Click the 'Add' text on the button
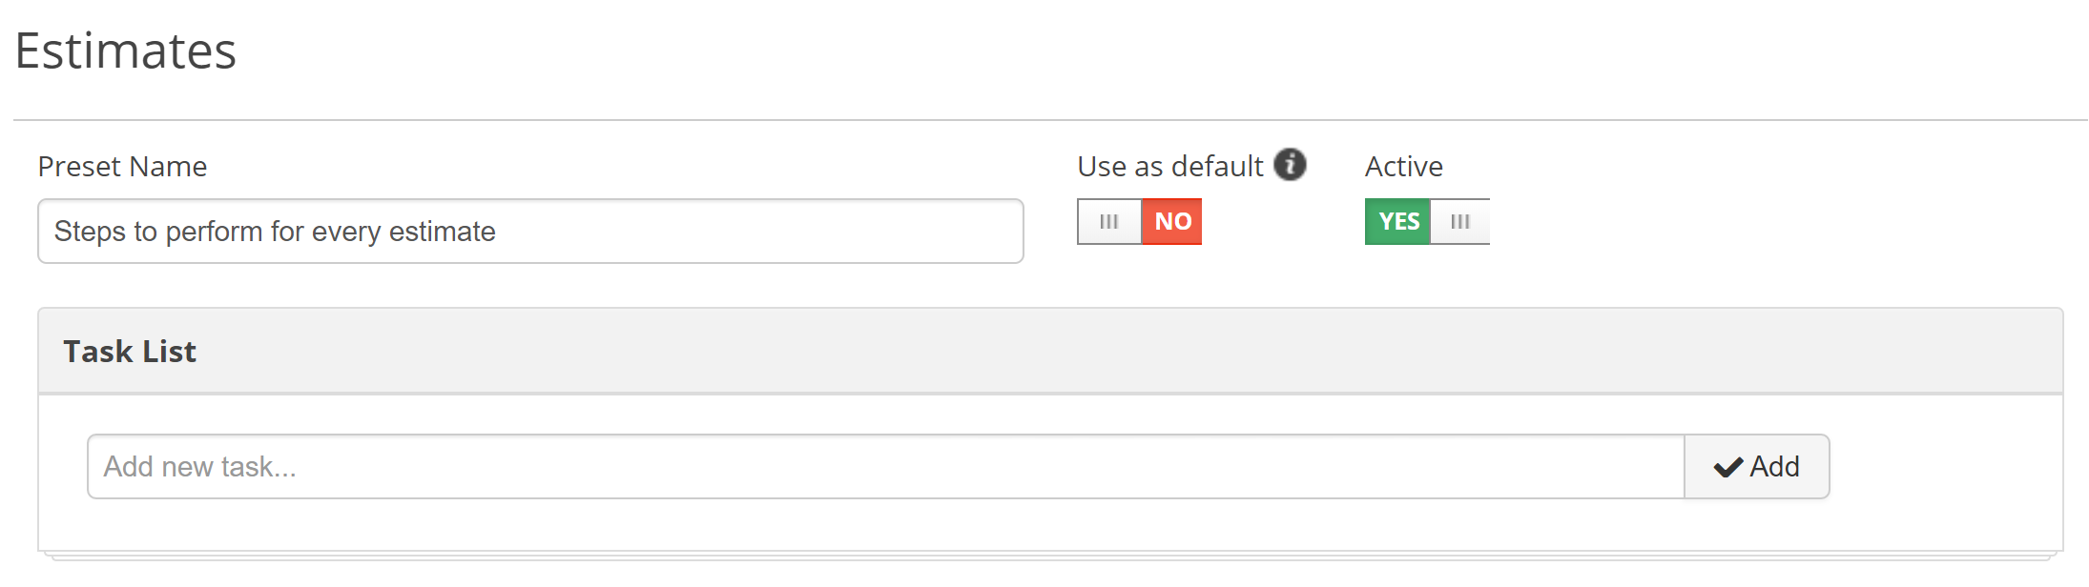The image size is (2089, 587). click(1774, 467)
